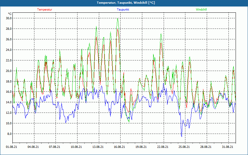248x155 pixels.
Task: Click the 10.08.21 date label
Action: 76,147
